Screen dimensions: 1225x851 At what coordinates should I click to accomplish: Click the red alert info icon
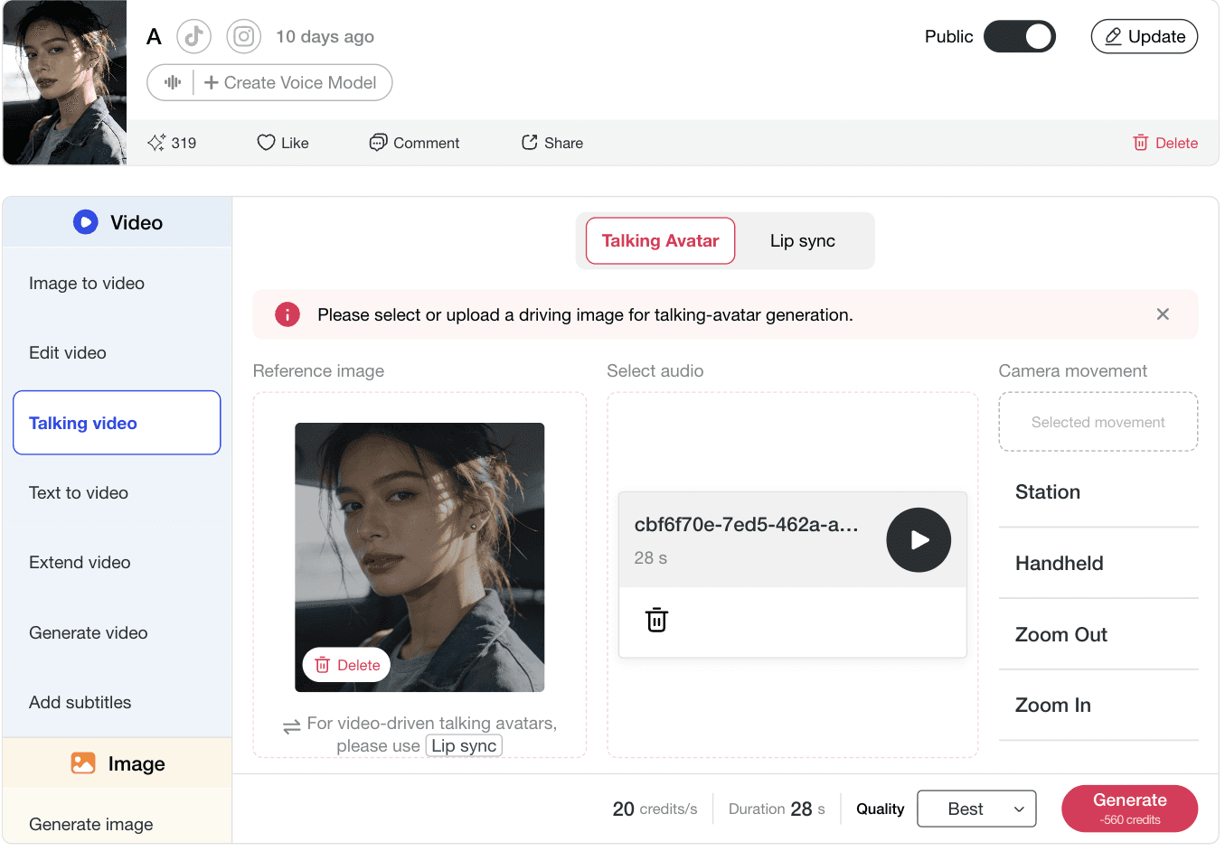[x=287, y=314]
